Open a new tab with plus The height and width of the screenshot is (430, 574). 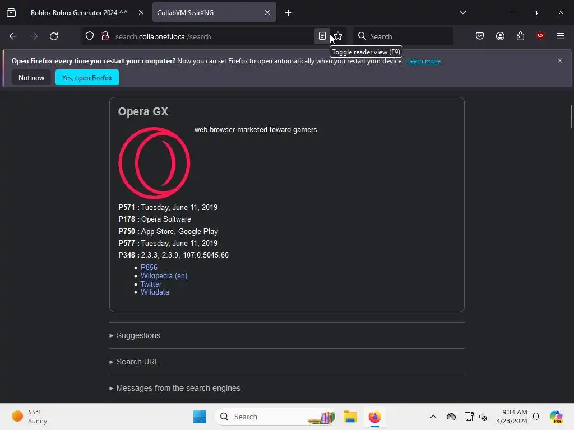click(x=289, y=13)
